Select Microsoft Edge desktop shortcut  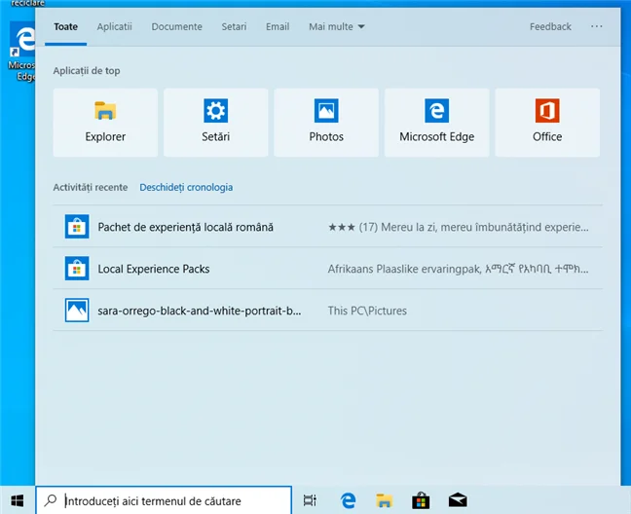point(21,52)
